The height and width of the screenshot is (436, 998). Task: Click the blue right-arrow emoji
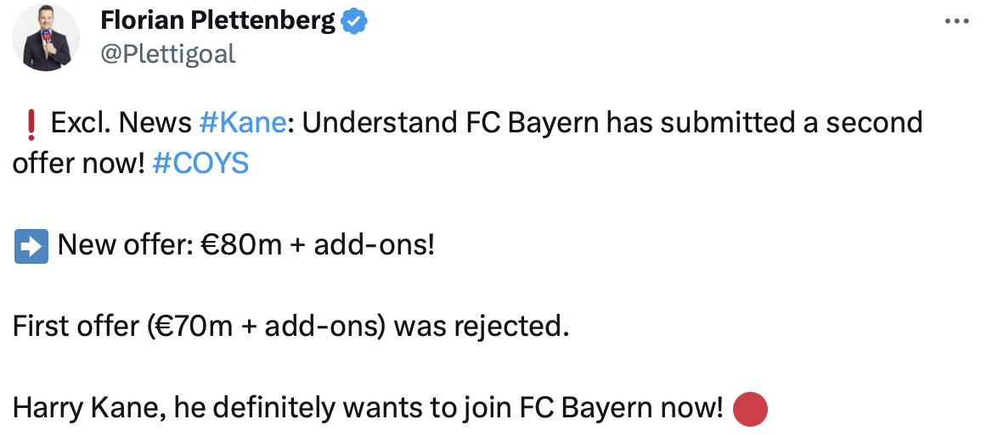point(31,247)
